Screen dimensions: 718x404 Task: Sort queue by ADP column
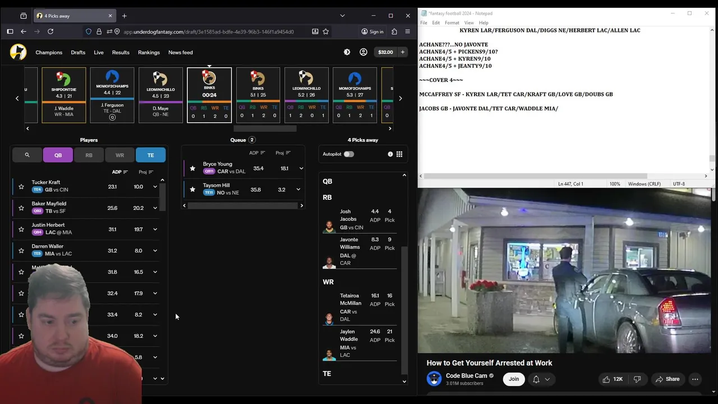(x=257, y=153)
